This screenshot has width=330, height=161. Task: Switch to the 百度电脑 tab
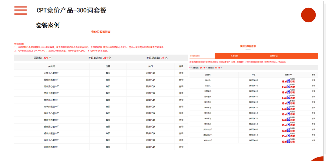[234, 56]
